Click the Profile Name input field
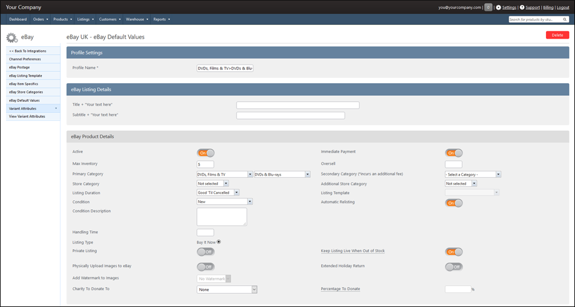 pyautogui.click(x=225, y=68)
